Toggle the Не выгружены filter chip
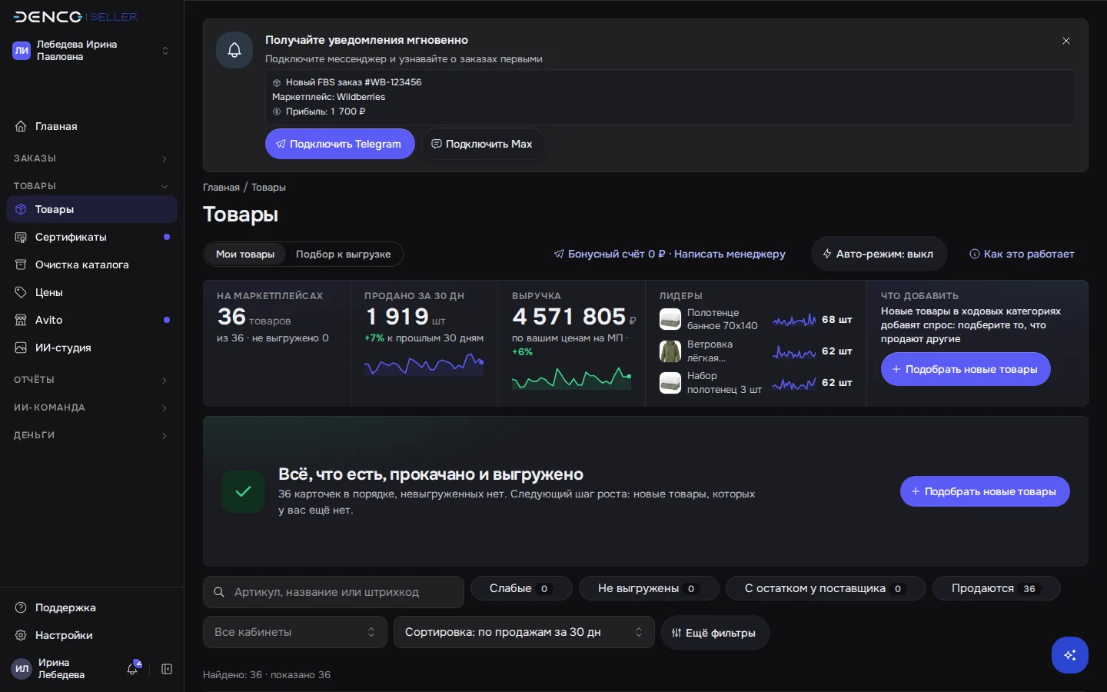 [649, 588]
